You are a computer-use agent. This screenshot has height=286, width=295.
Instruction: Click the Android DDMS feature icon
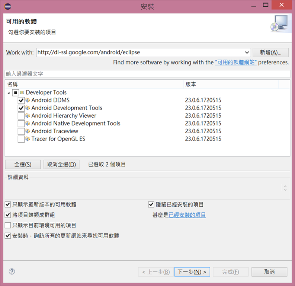click(28, 100)
